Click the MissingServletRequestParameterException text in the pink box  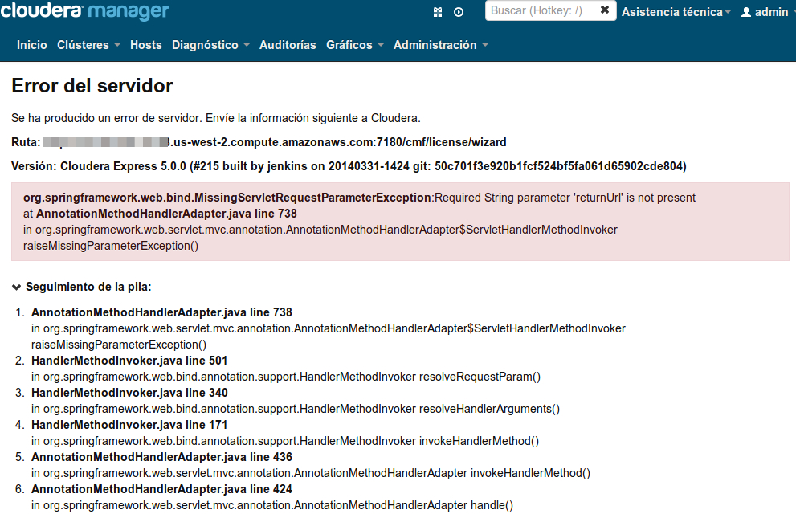pos(227,198)
